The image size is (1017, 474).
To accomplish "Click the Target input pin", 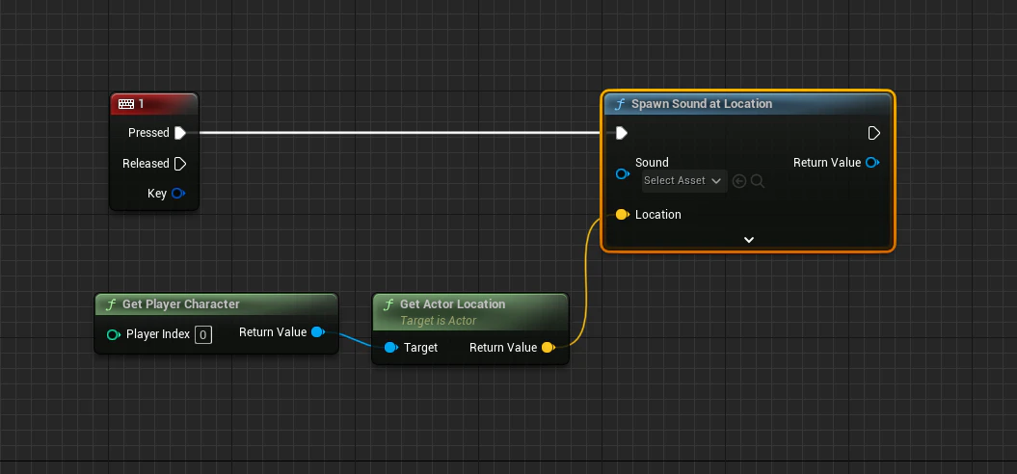I will (x=391, y=348).
